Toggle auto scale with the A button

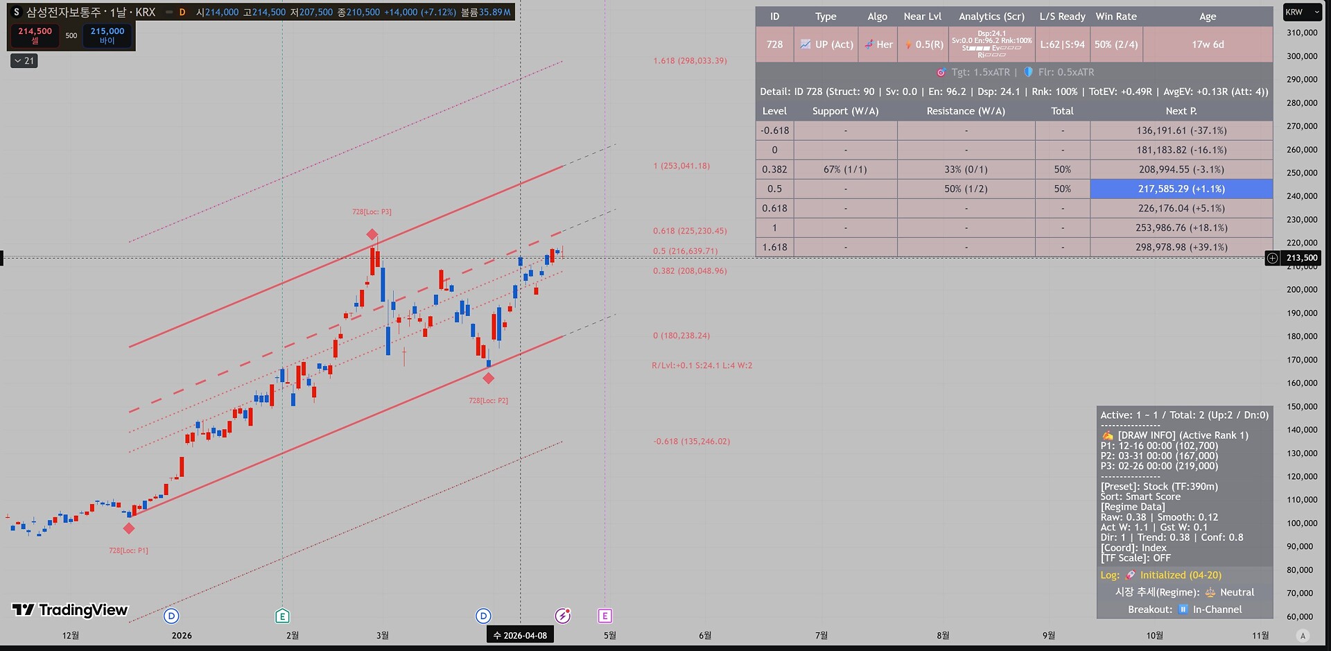[x=1303, y=636]
